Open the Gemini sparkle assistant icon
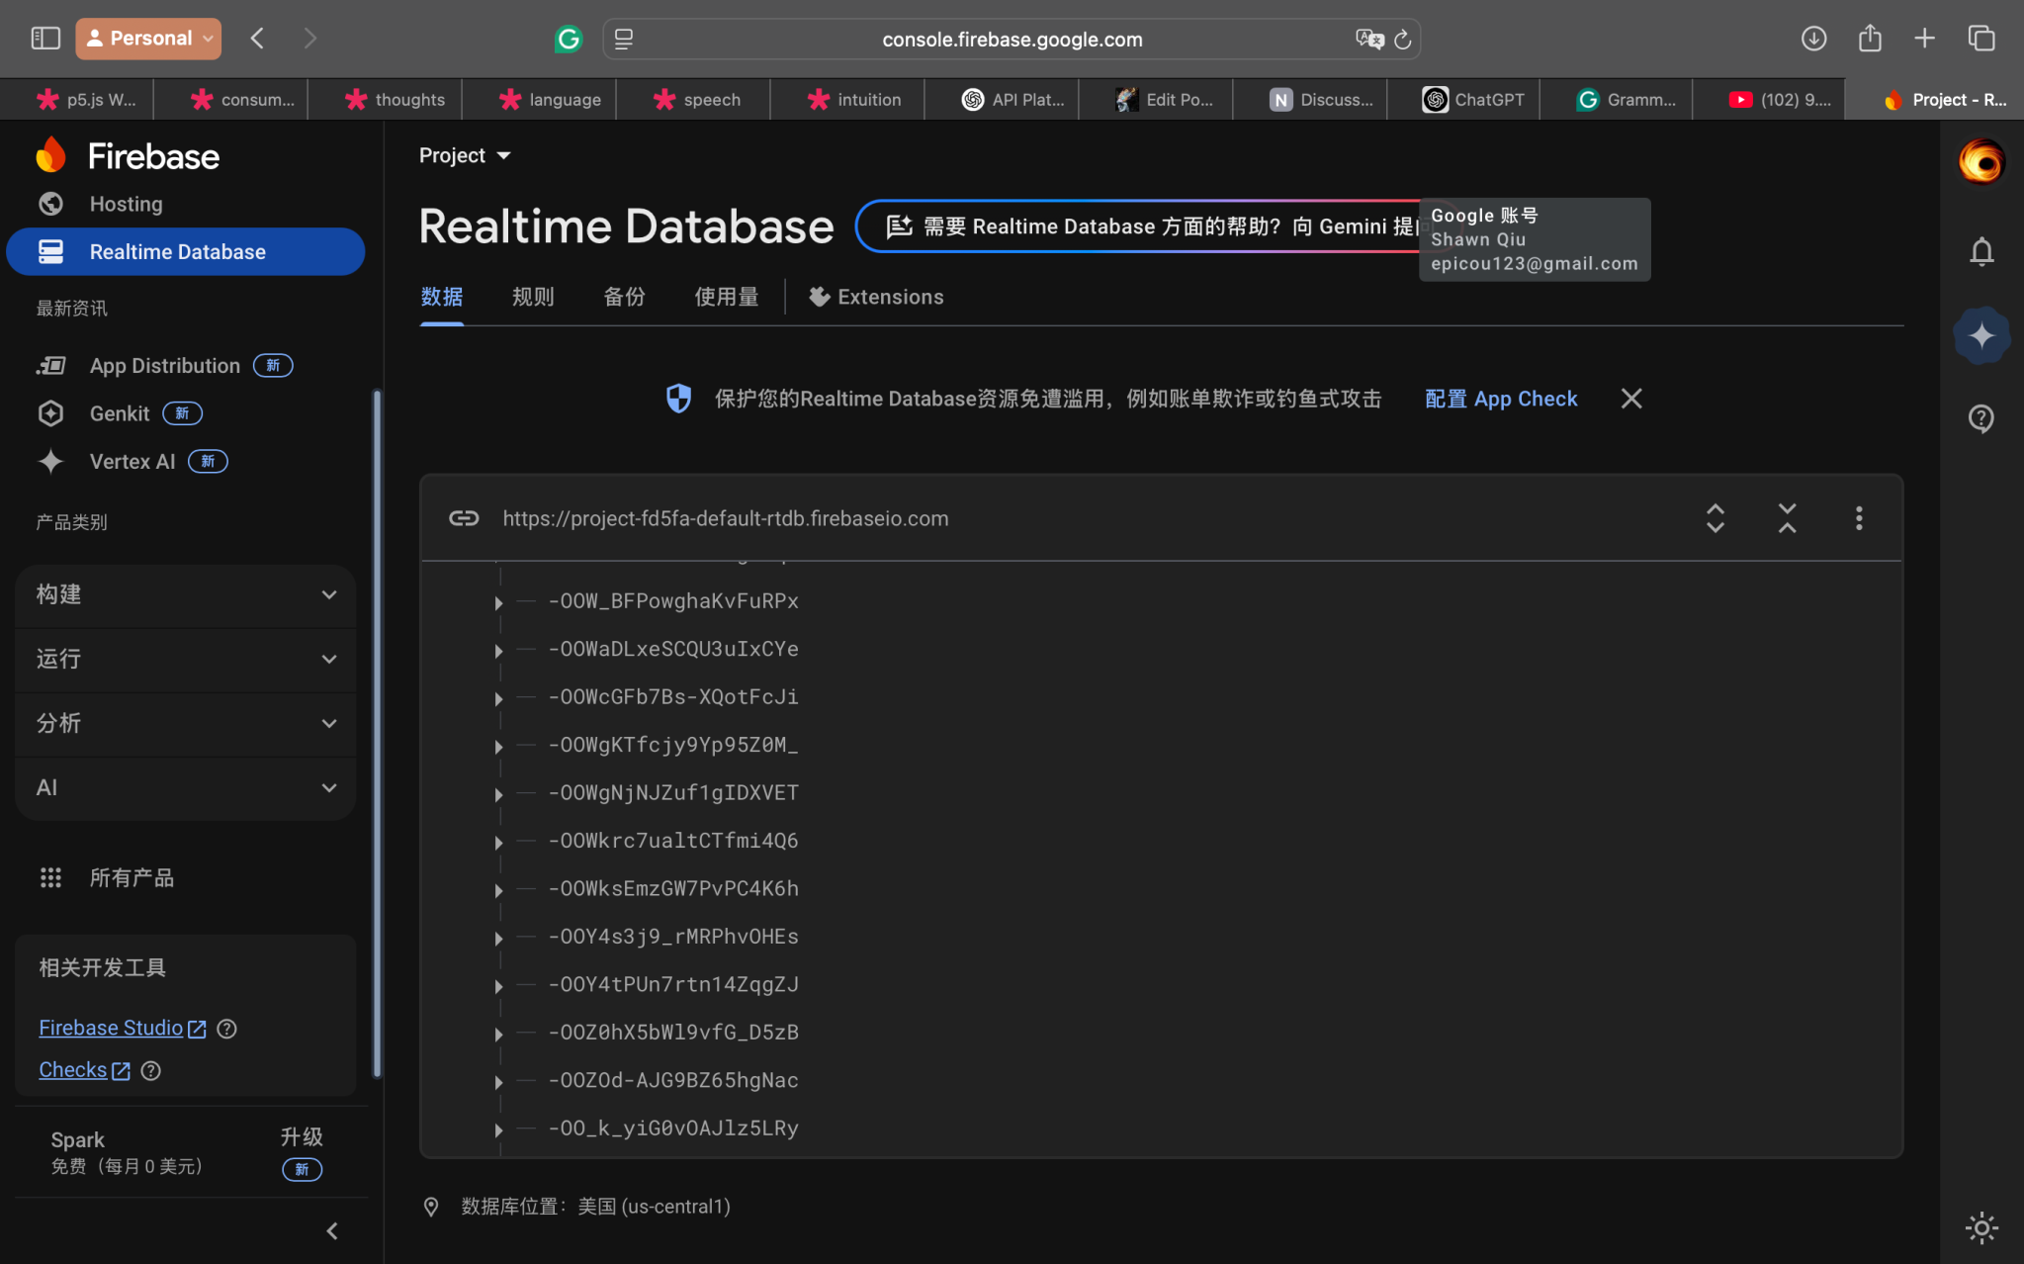2024x1264 pixels. point(1980,336)
